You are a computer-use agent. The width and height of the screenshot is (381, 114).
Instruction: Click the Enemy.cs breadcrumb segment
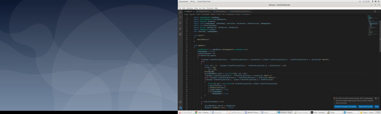tap(247, 14)
